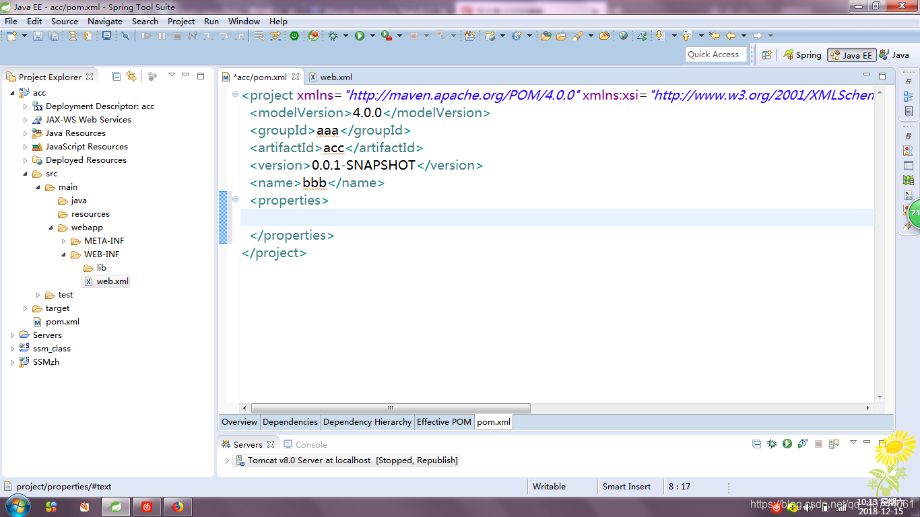The image size is (920, 517).
Task: Collapse the acc project node
Action: 12,93
